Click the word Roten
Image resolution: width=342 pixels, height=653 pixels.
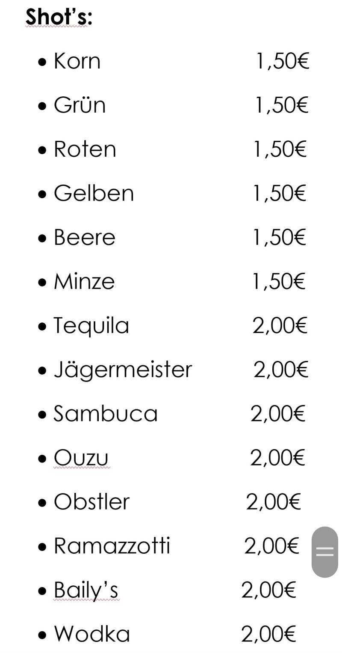[x=85, y=149]
